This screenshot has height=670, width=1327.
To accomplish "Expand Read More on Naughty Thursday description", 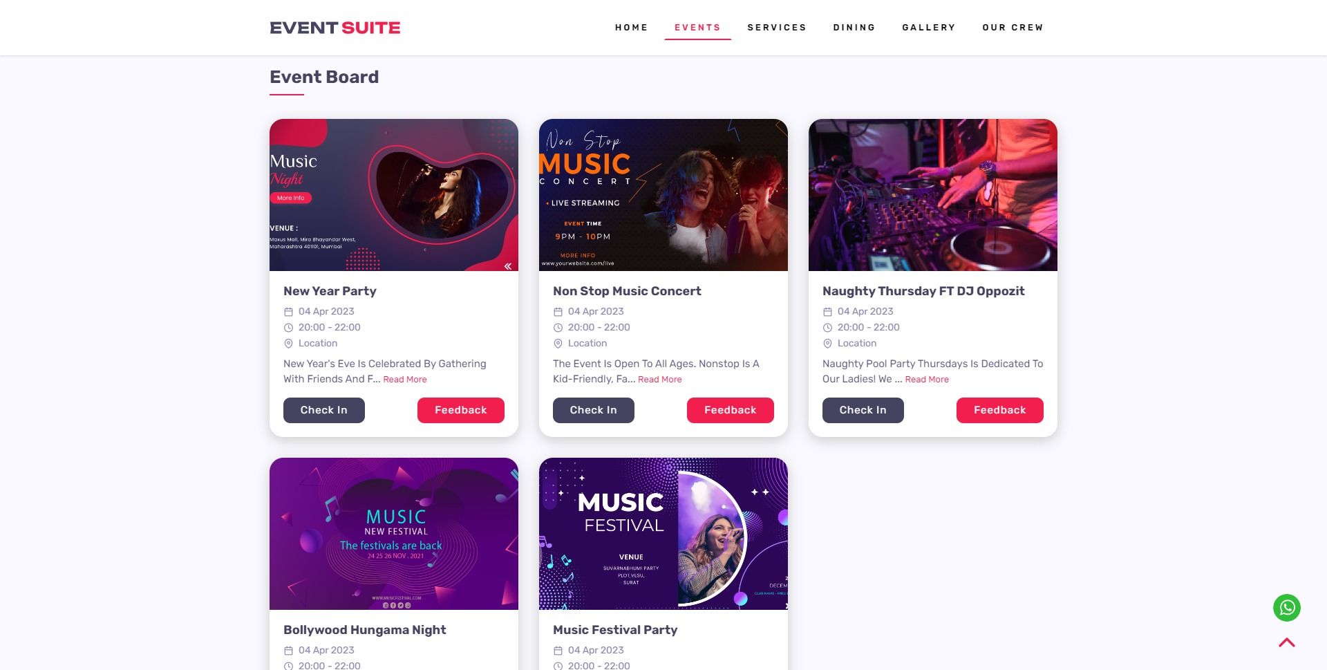I will pyautogui.click(x=927, y=380).
